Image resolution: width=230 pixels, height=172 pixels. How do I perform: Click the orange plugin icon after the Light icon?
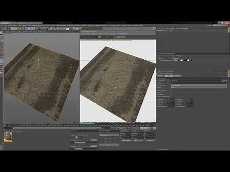[x=80, y=29]
